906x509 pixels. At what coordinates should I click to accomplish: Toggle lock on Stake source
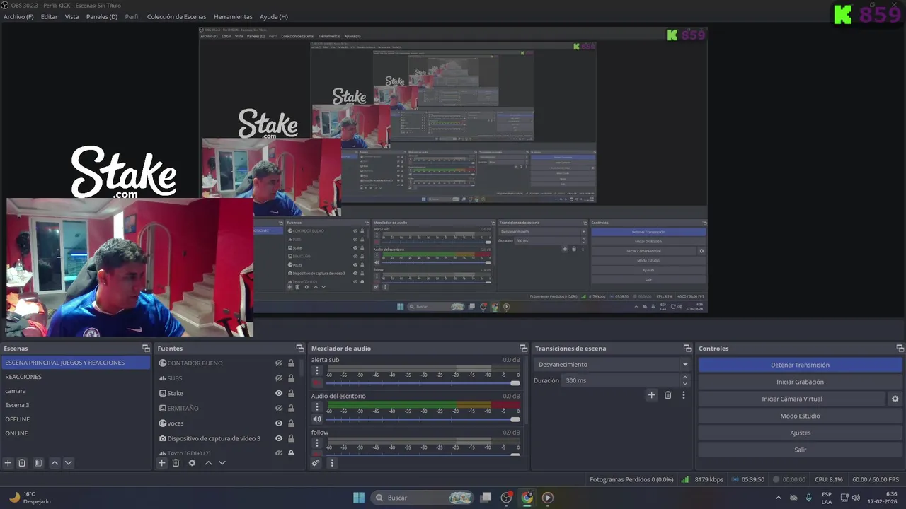click(x=290, y=393)
